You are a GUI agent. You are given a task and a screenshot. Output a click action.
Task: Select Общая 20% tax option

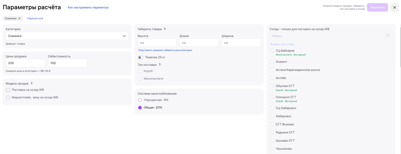pyautogui.click(x=140, y=108)
